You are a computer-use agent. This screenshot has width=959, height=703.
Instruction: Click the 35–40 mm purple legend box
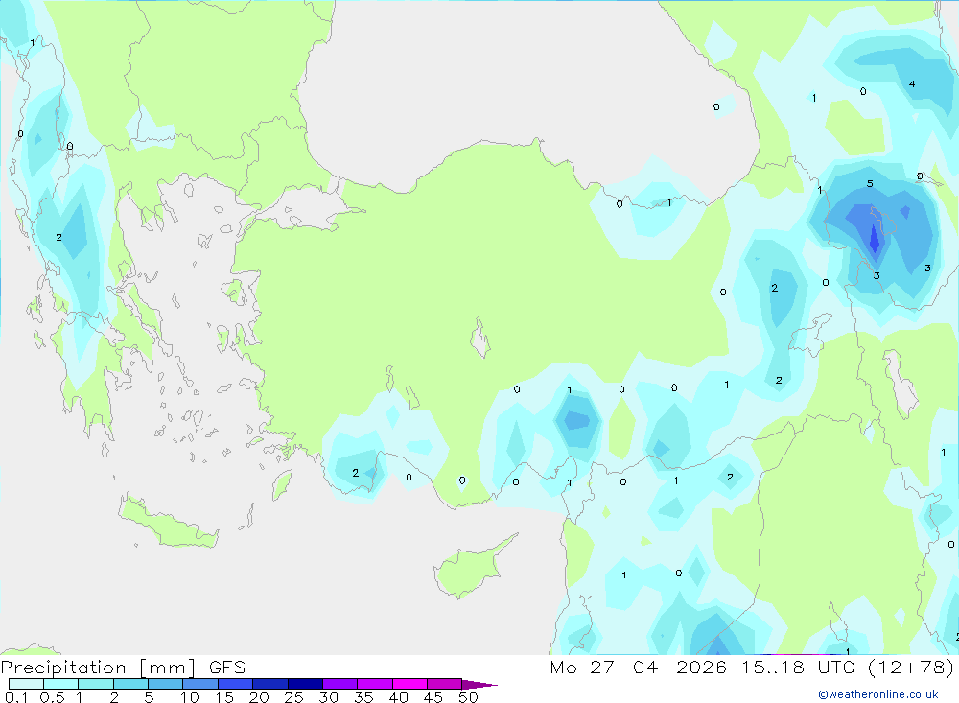(375, 684)
